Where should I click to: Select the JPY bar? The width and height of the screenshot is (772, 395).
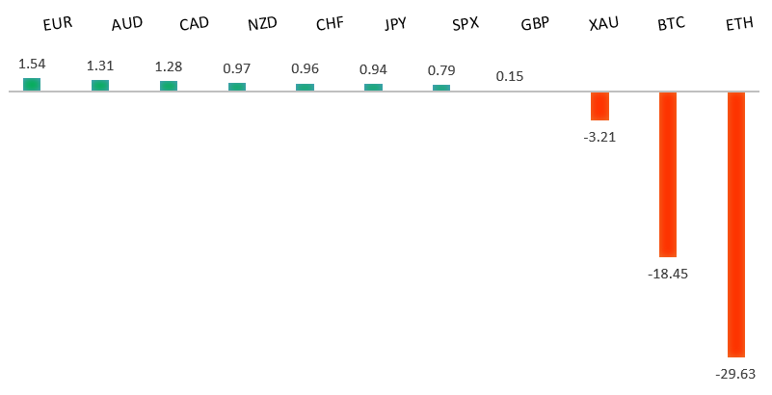point(373,88)
